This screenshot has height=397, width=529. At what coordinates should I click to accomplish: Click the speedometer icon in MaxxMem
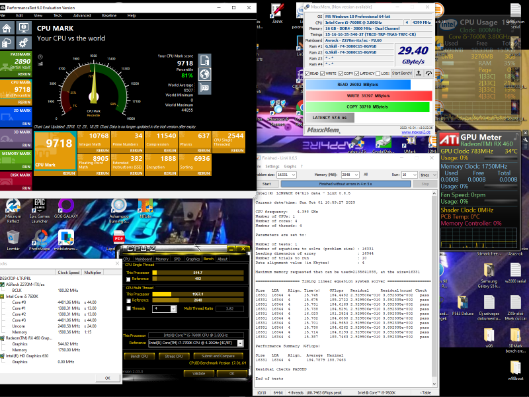(x=428, y=73)
